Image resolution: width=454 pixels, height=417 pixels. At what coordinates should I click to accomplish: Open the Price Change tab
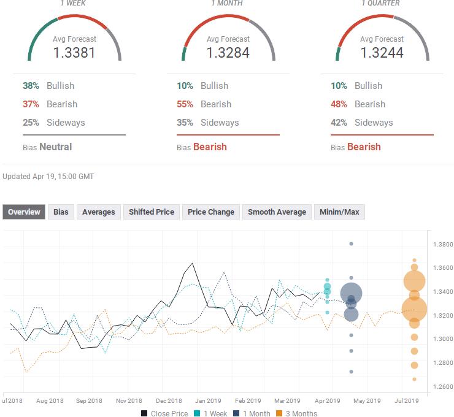(x=210, y=212)
